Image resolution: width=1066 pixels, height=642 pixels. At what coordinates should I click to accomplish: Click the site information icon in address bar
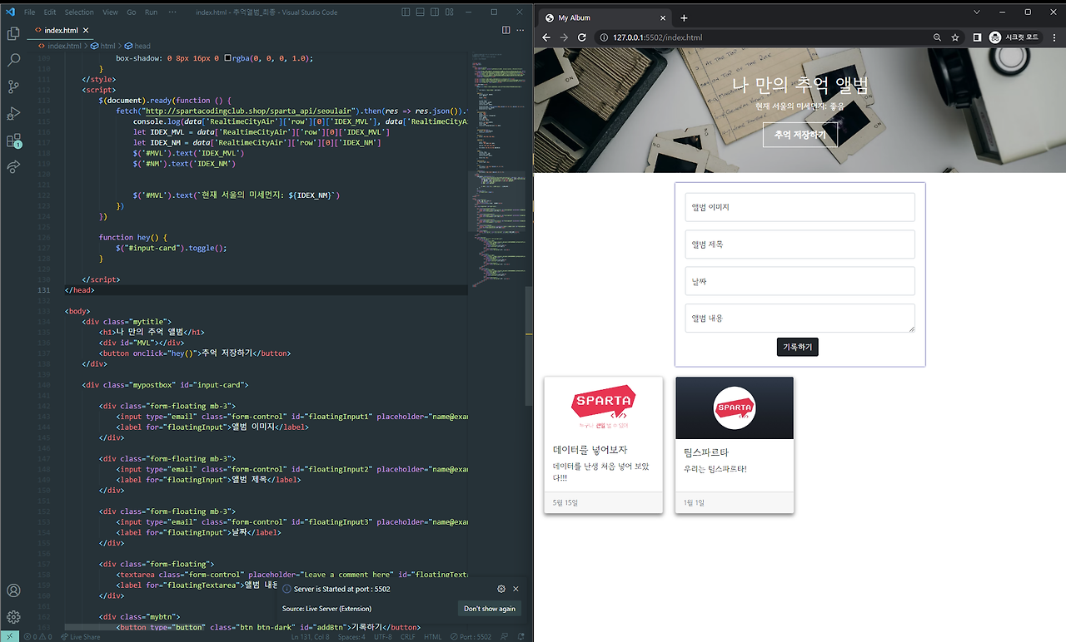(603, 37)
